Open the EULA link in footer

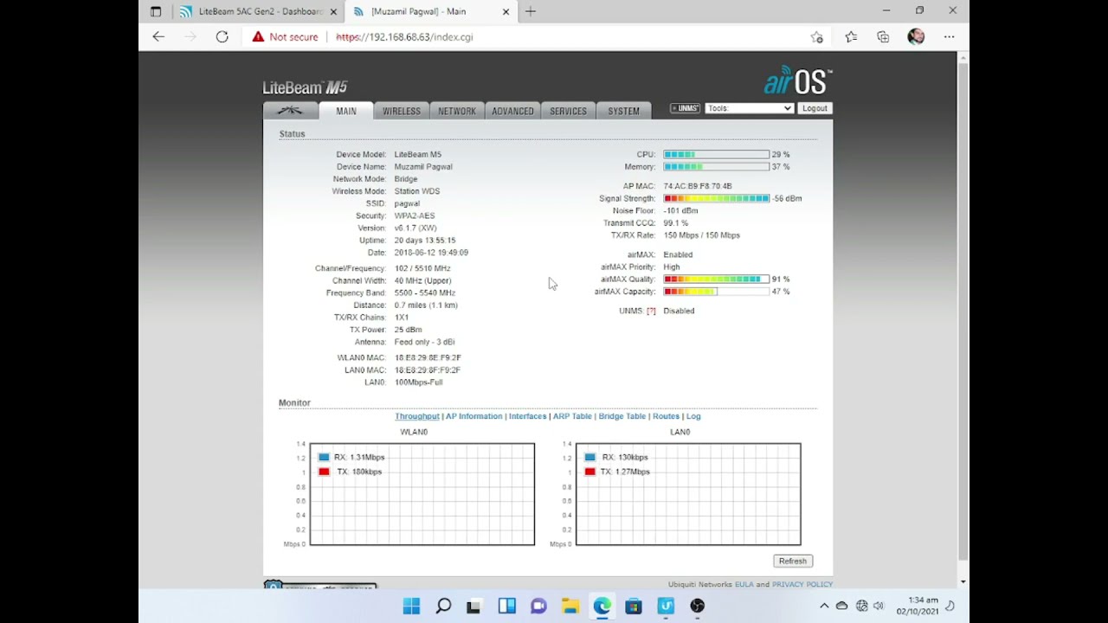tap(744, 584)
